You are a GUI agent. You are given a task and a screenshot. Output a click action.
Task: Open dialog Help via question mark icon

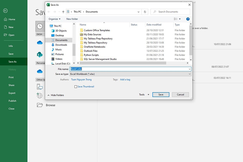[x=188, y=19]
